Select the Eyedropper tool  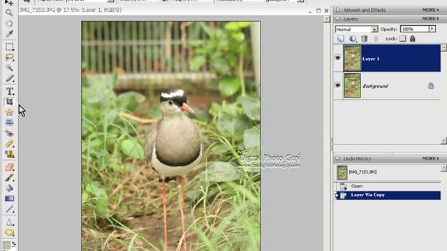[9, 34]
